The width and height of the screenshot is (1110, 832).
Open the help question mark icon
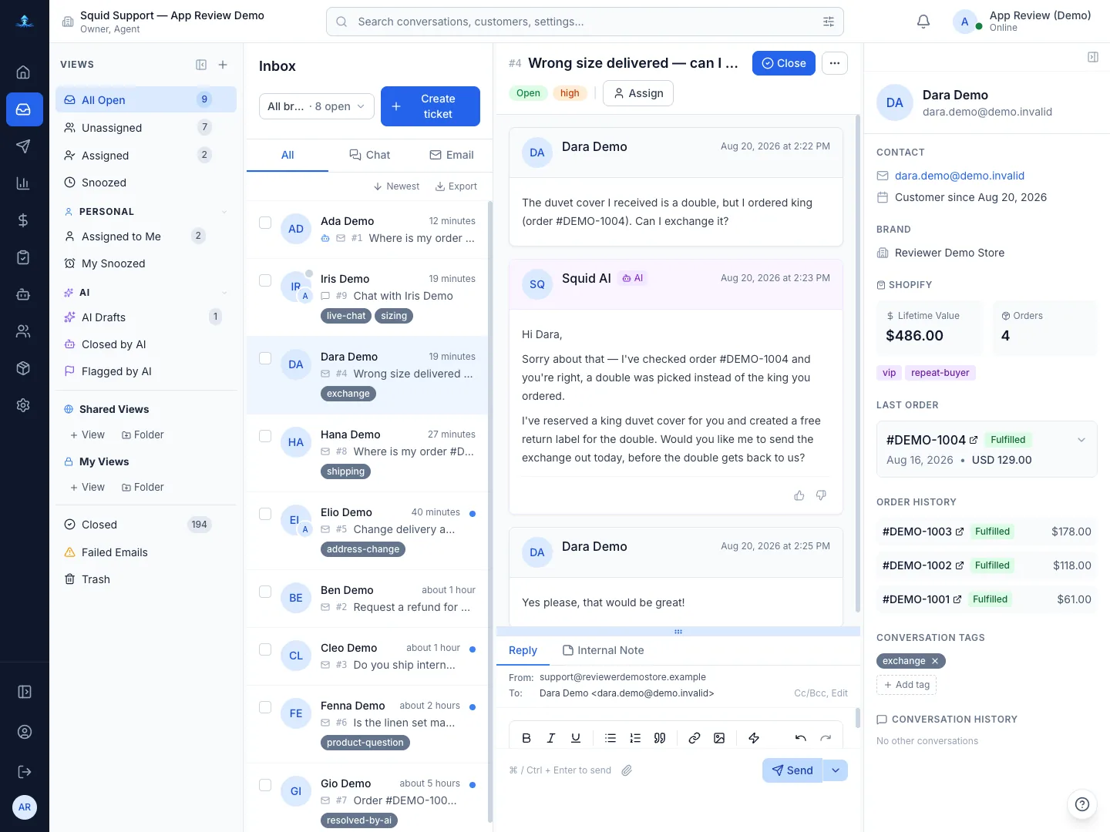(1082, 804)
